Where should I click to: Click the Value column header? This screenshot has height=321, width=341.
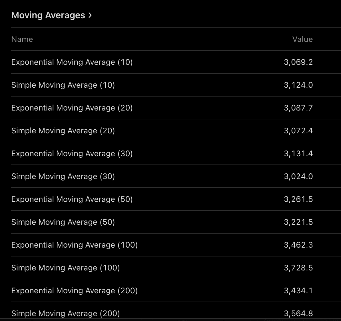(302, 39)
